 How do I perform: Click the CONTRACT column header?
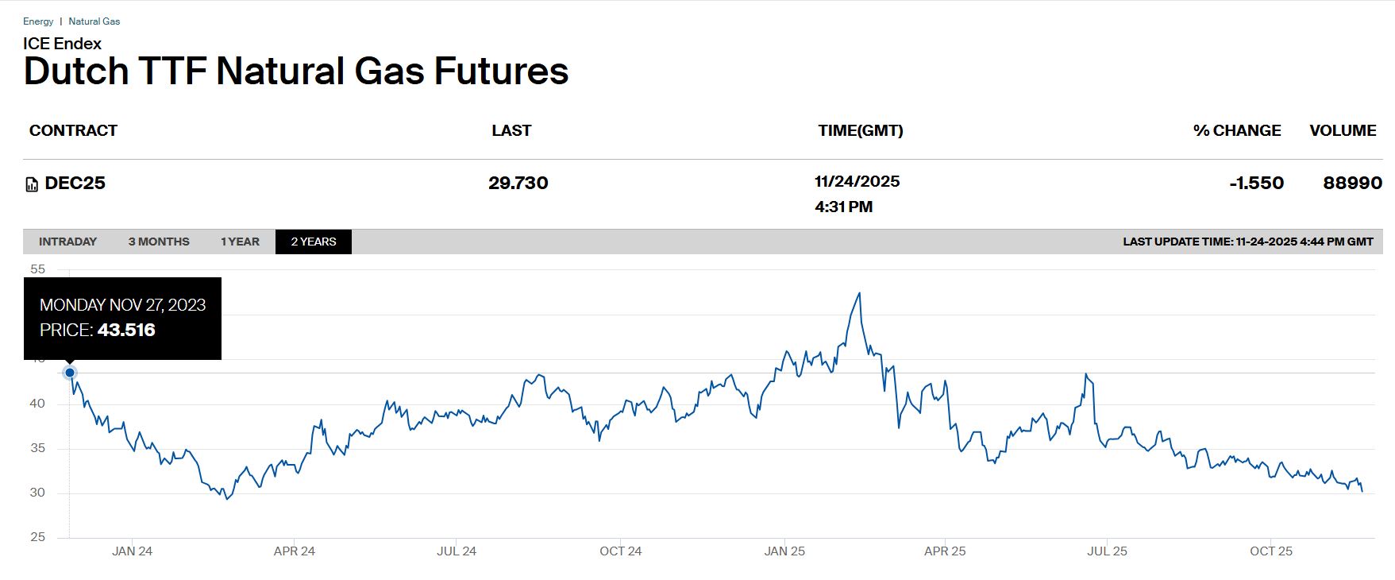coord(73,130)
